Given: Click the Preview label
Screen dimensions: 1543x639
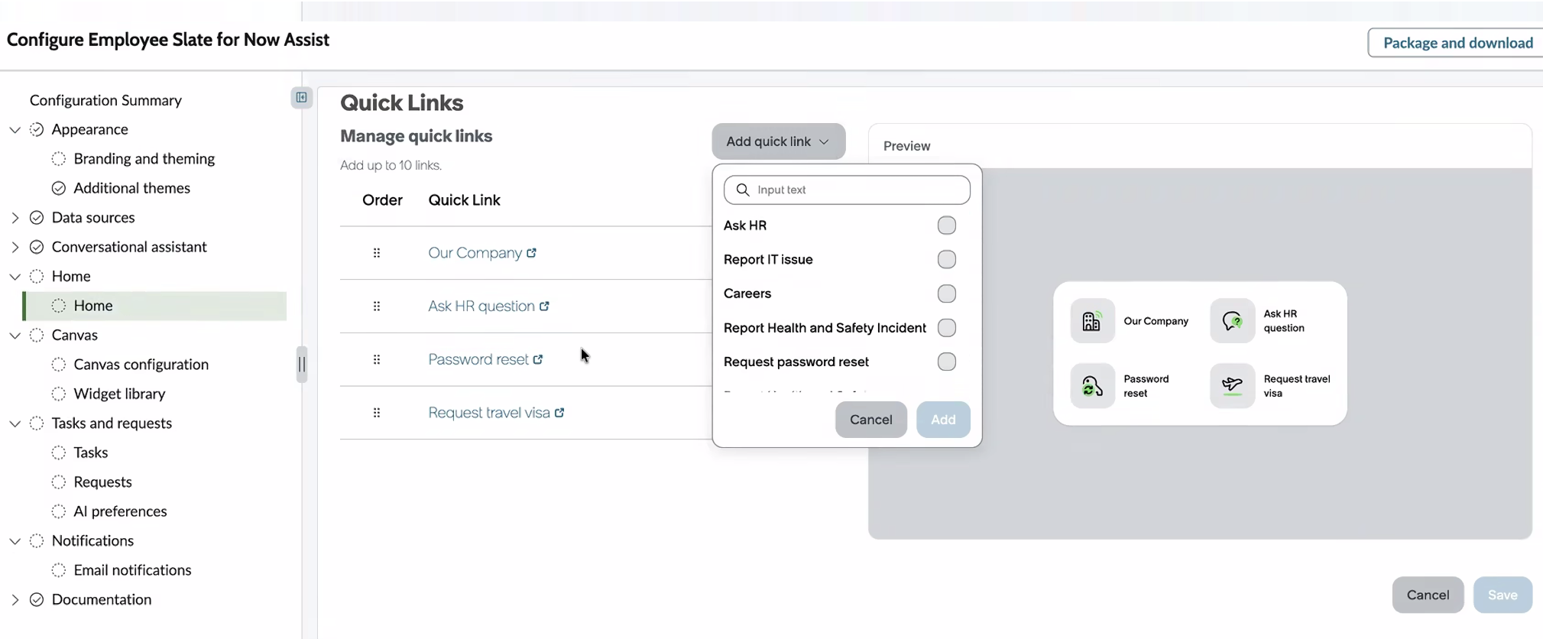Looking at the screenshot, I should pyautogui.click(x=906, y=146).
